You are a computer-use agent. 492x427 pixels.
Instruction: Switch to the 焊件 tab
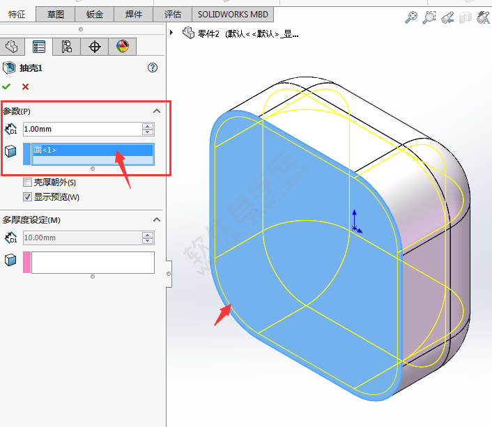click(133, 15)
